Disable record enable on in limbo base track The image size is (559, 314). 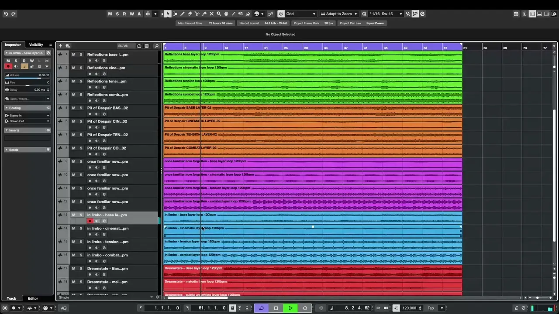click(x=90, y=221)
